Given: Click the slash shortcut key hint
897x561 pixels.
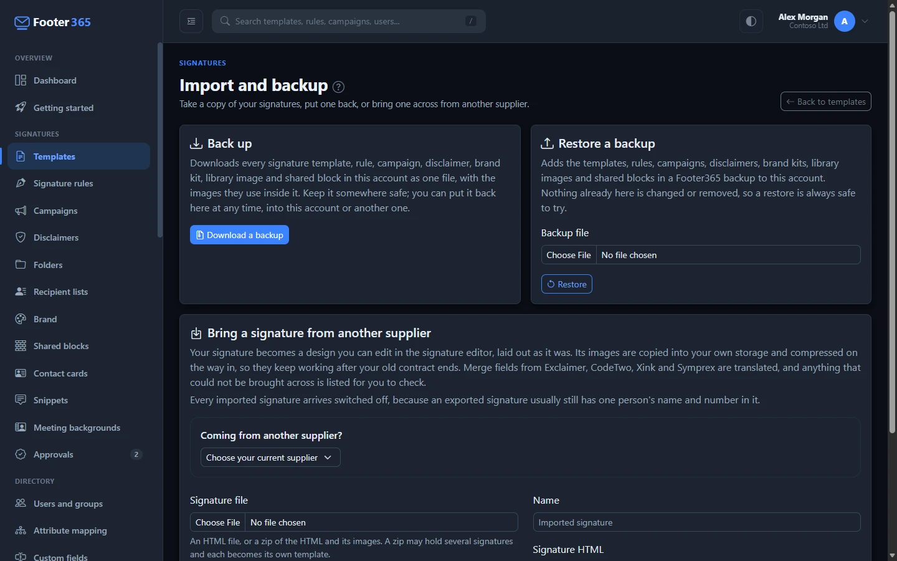Looking at the screenshot, I should pyautogui.click(x=471, y=21).
